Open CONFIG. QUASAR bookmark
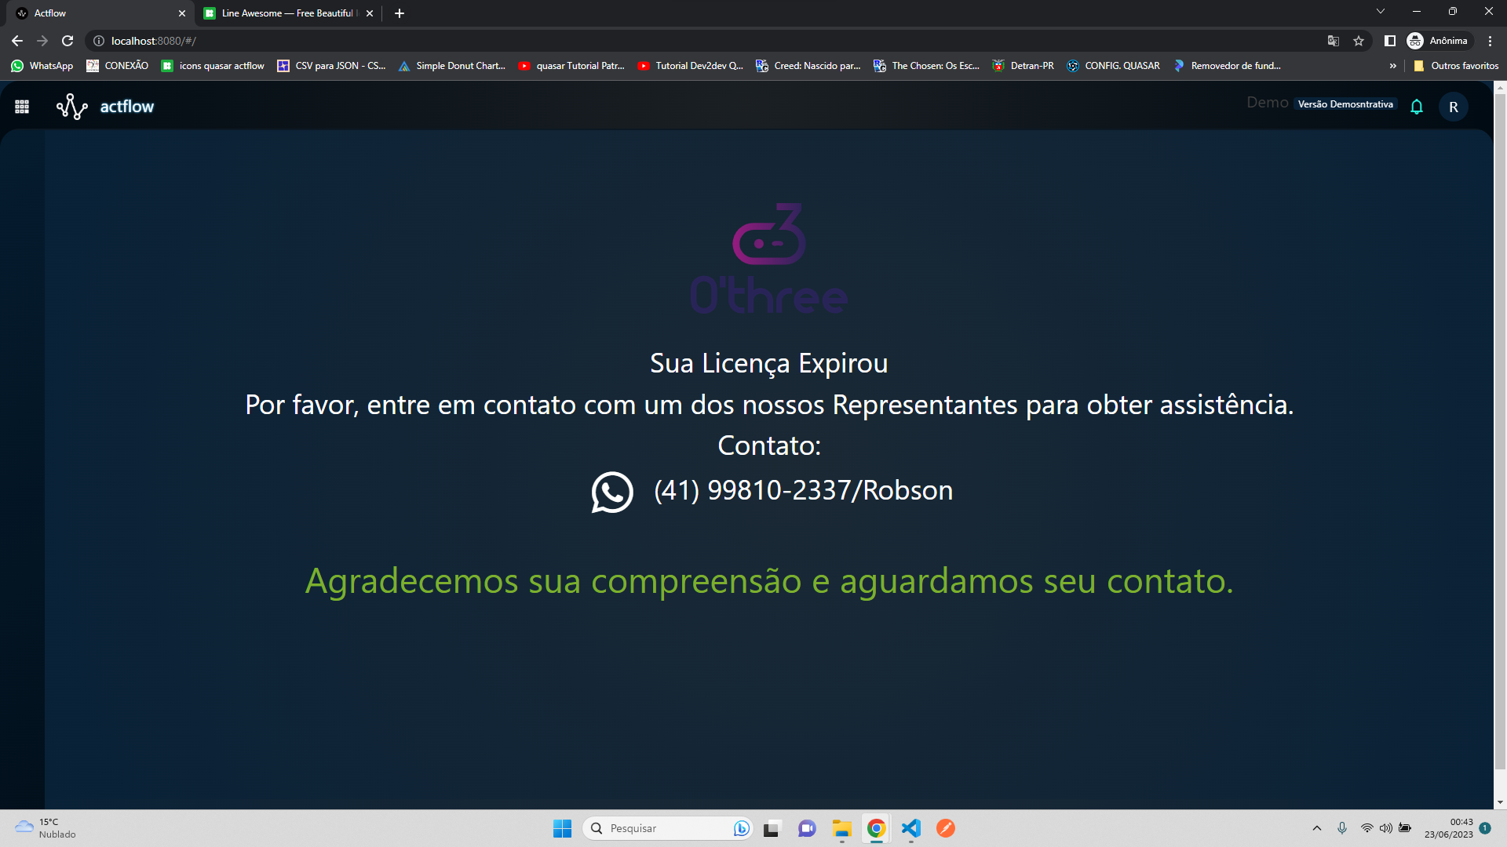1507x847 pixels. (1114, 66)
